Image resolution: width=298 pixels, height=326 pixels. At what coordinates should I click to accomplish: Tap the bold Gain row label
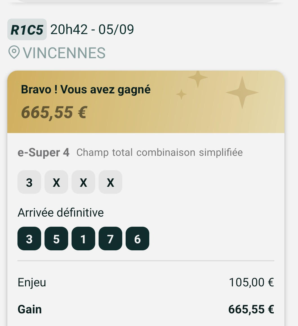[30, 309]
